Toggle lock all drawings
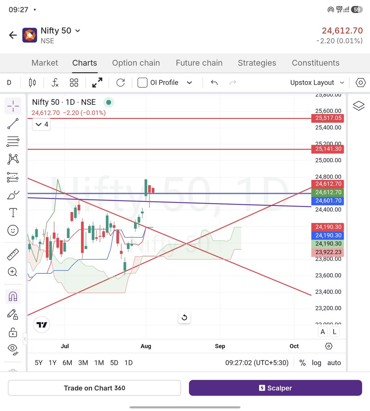Viewport: 370px width, 411px height. click(13, 332)
